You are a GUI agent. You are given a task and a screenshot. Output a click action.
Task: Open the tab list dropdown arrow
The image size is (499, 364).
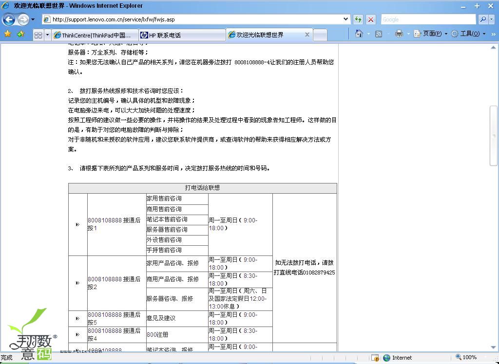[47, 35]
